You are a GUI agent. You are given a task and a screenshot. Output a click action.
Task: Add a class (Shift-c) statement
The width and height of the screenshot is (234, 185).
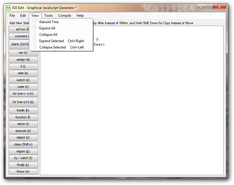[23, 144]
